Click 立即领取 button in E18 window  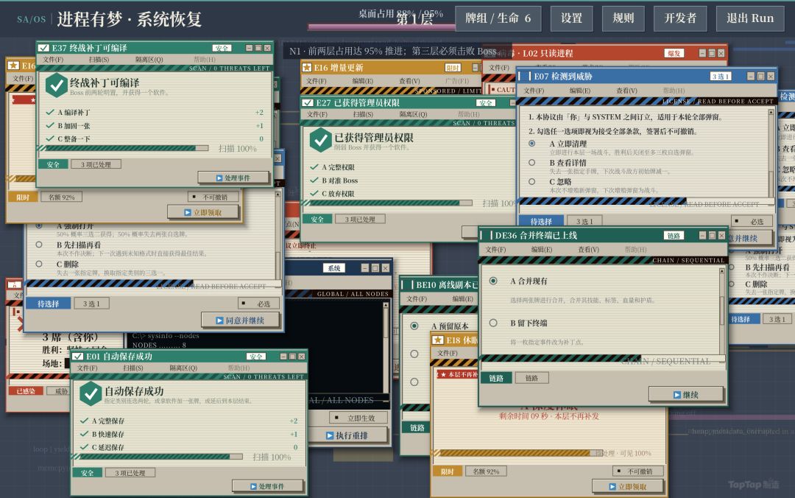[628, 486]
